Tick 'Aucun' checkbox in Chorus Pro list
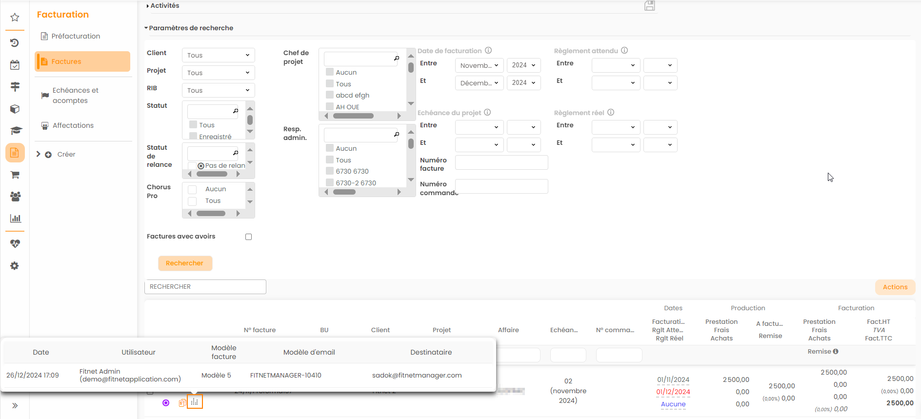 pos(193,189)
